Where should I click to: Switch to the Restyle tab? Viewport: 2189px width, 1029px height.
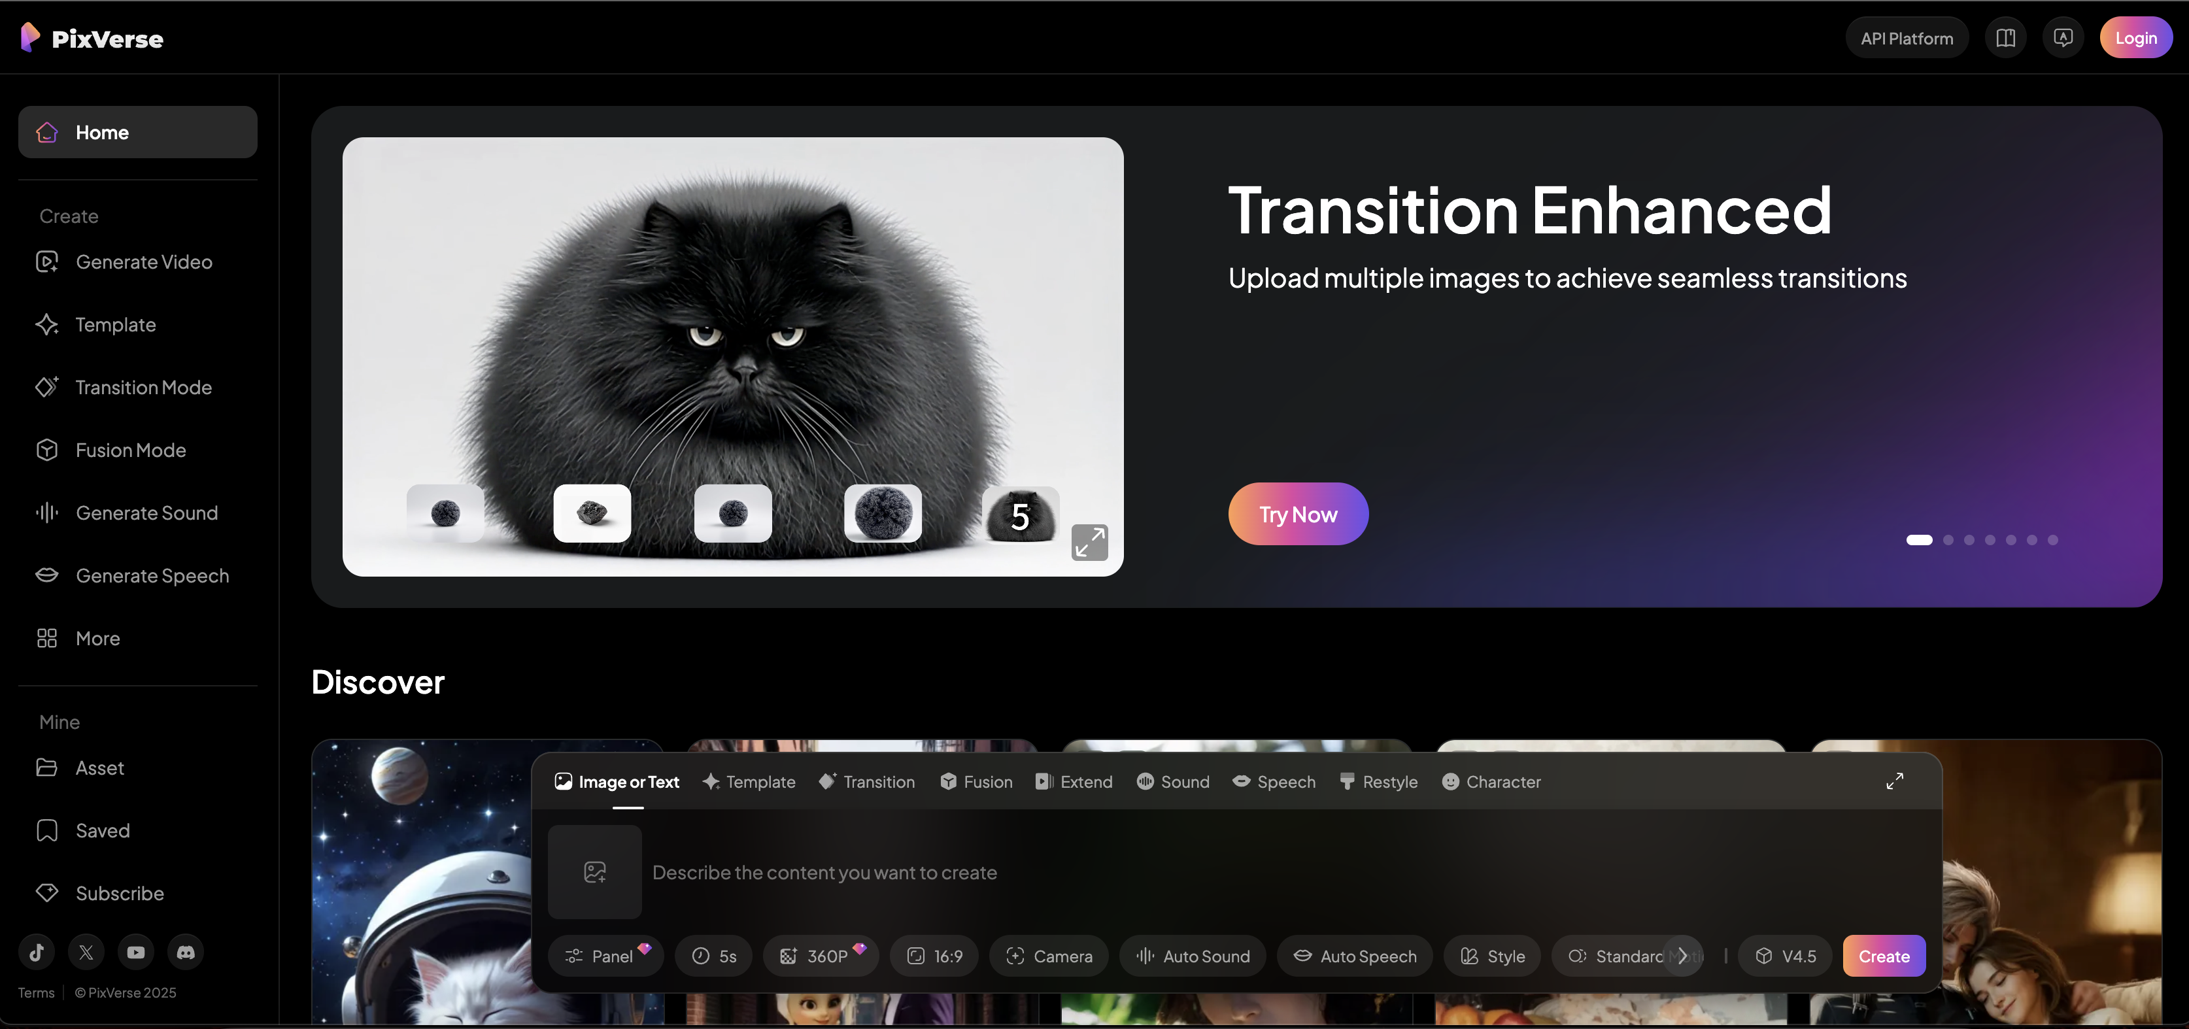tap(1378, 782)
